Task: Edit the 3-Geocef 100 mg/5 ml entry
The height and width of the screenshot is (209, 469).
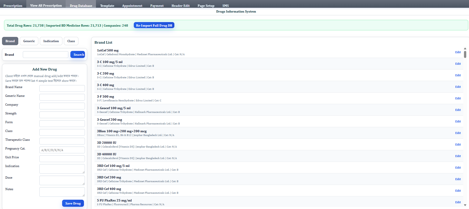Action: [x=458, y=110]
